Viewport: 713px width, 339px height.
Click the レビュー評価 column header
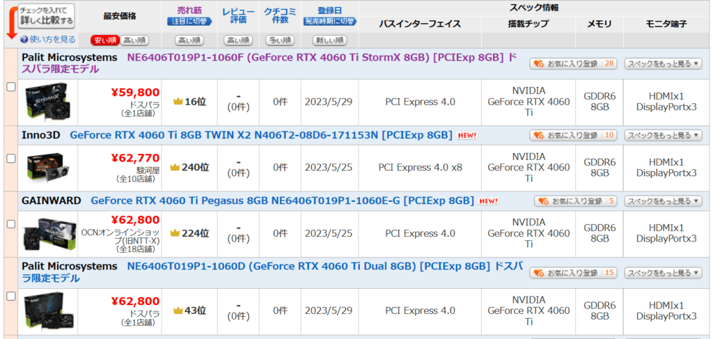pos(238,15)
